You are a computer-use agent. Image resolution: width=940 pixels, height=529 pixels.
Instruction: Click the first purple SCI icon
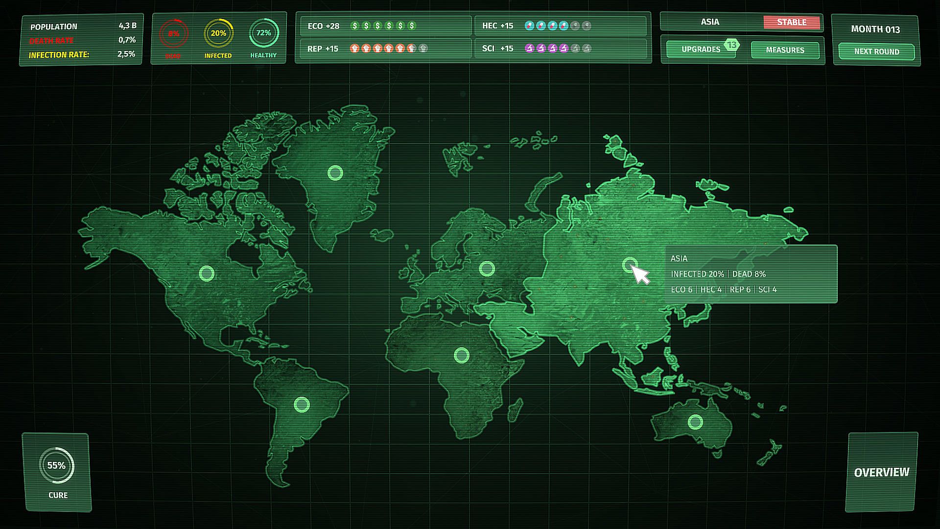coord(529,48)
